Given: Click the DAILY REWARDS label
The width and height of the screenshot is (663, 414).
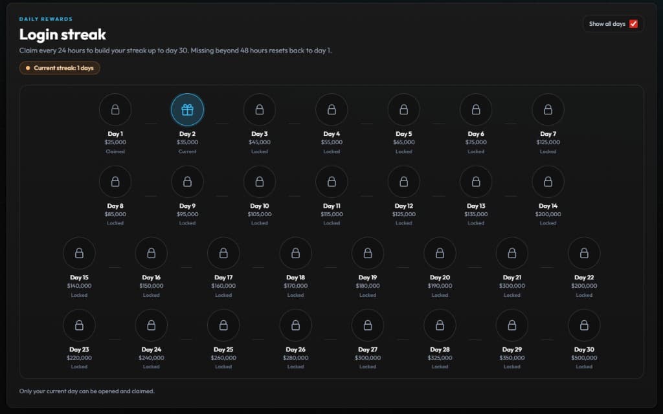Looking at the screenshot, I should point(45,19).
